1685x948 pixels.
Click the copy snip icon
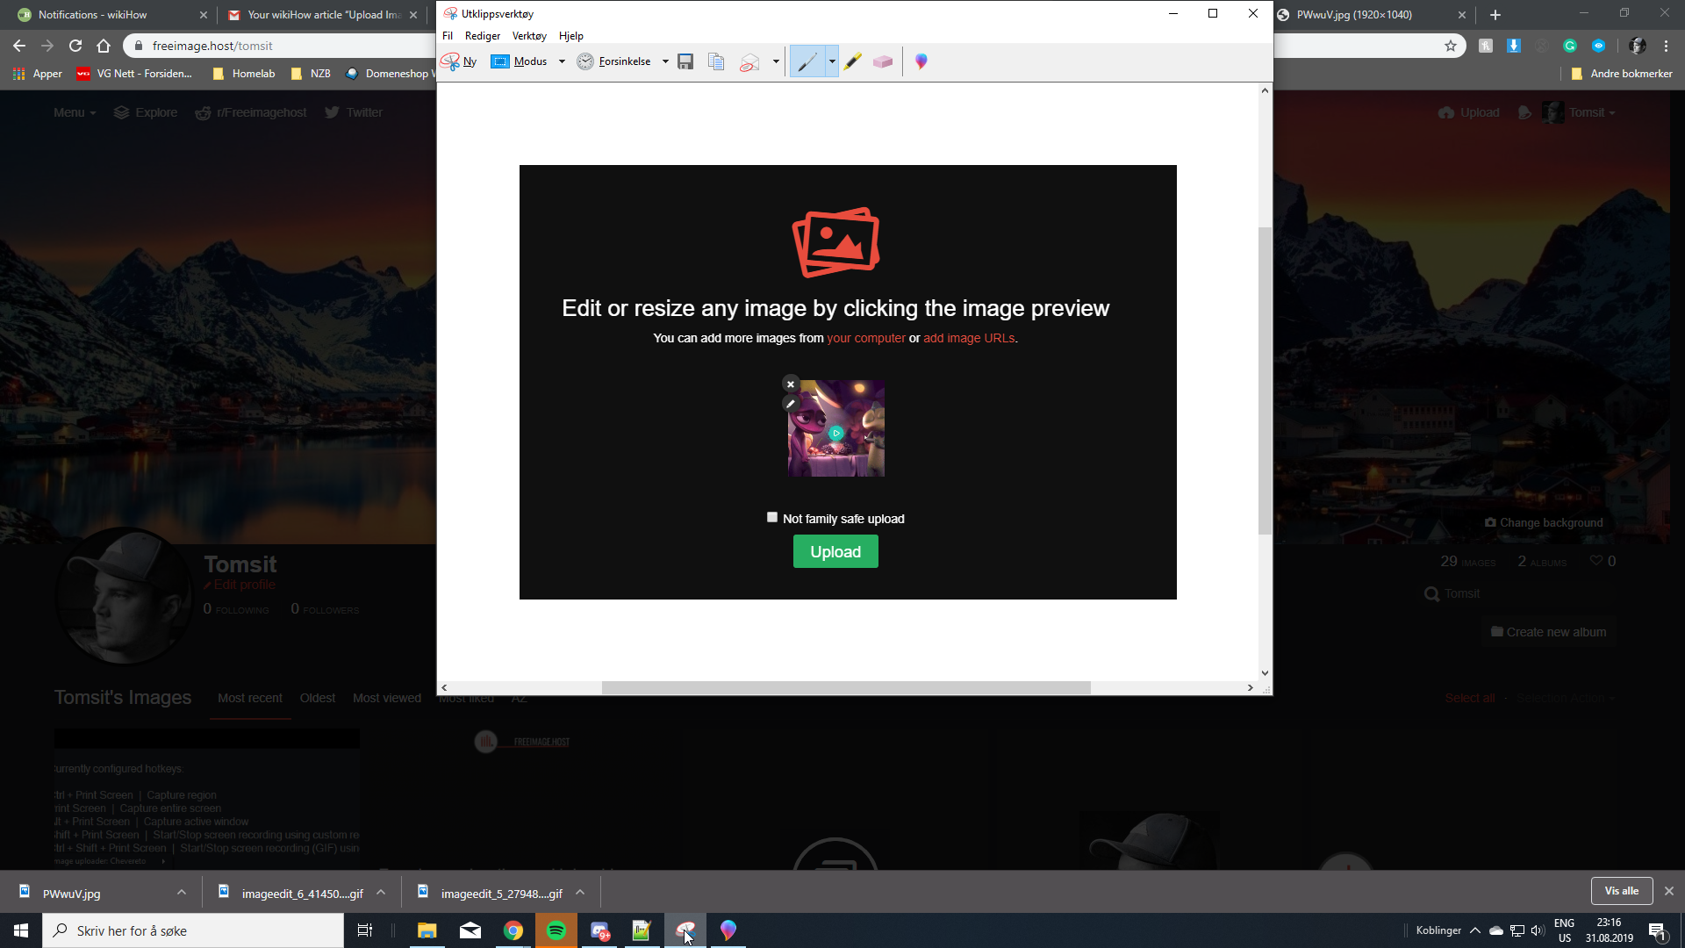716,61
